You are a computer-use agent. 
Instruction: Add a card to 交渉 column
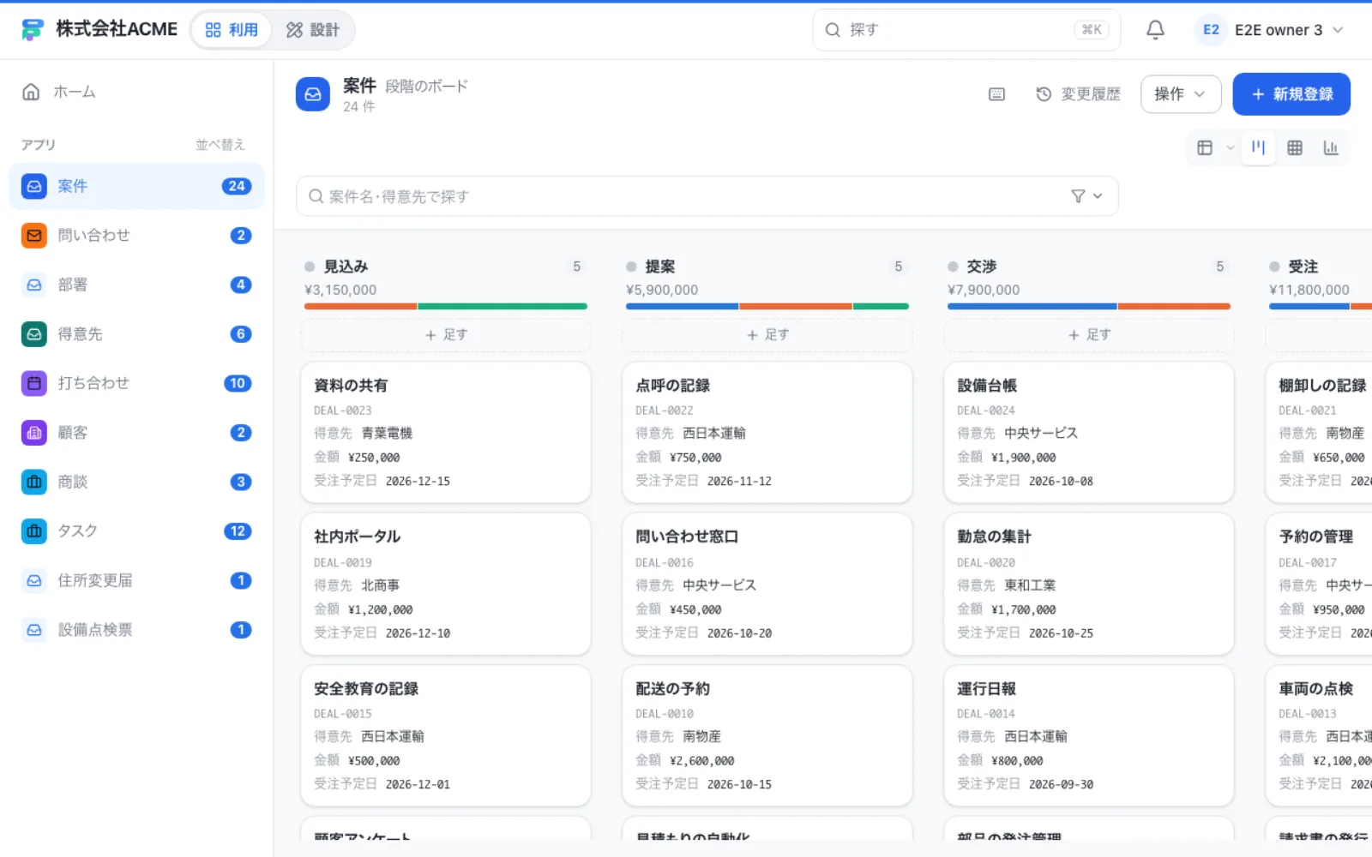click(1089, 335)
